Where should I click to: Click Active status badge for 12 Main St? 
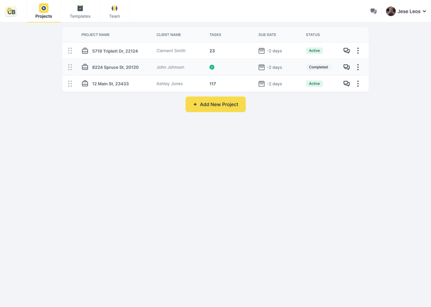pyautogui.click(x=314, y=83)
